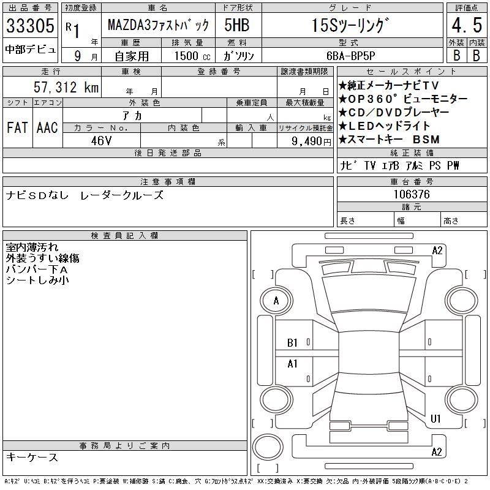Click the 後日発送部品 header
This screenshot has height=490, width=490.
pyautogui.click(x=168, y=153)
